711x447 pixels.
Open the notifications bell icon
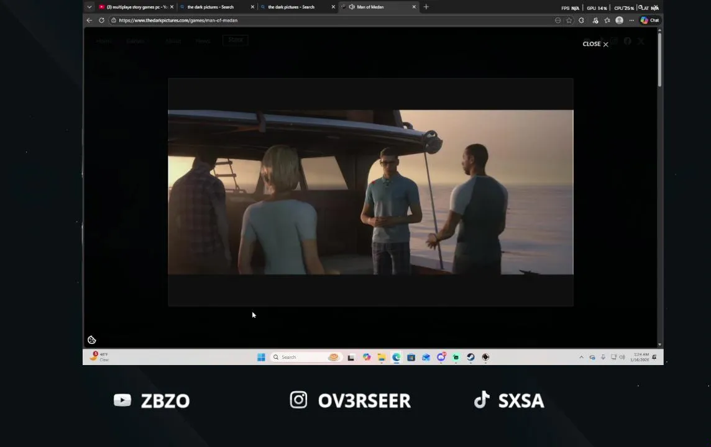click(x=654, y=358)
